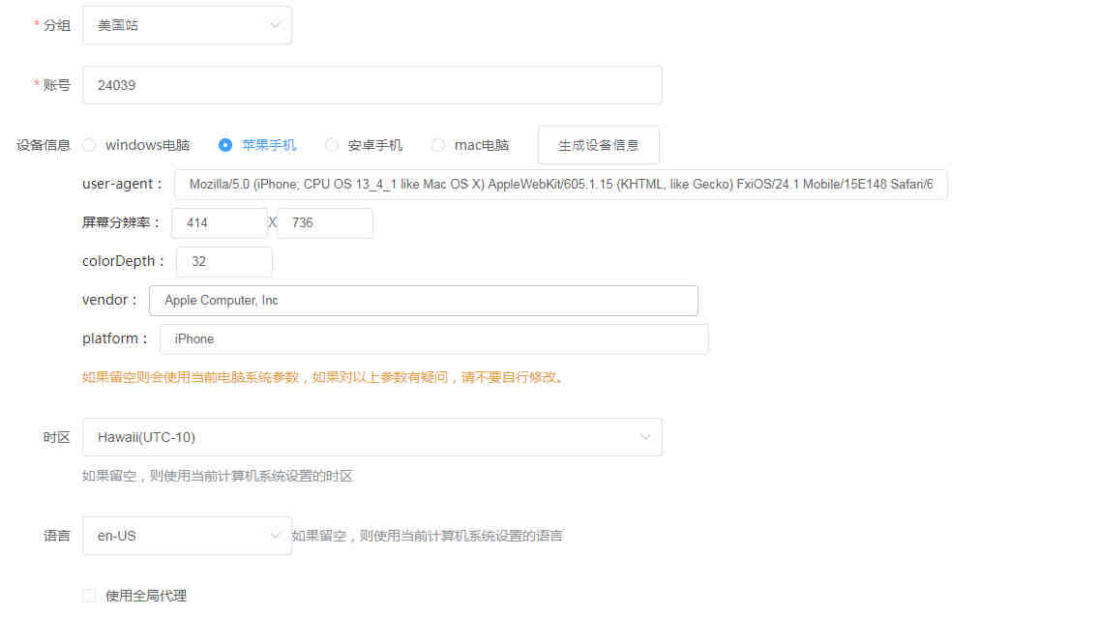Screen dimensions: 1099x644
Task: Click the chevron arrow in language dropdown
Action: 276,536
